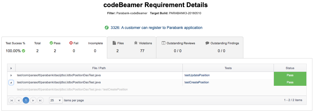The width and height of the screenshot is (314, 112).
Task: Sort by Status column header
Action: 290,68
